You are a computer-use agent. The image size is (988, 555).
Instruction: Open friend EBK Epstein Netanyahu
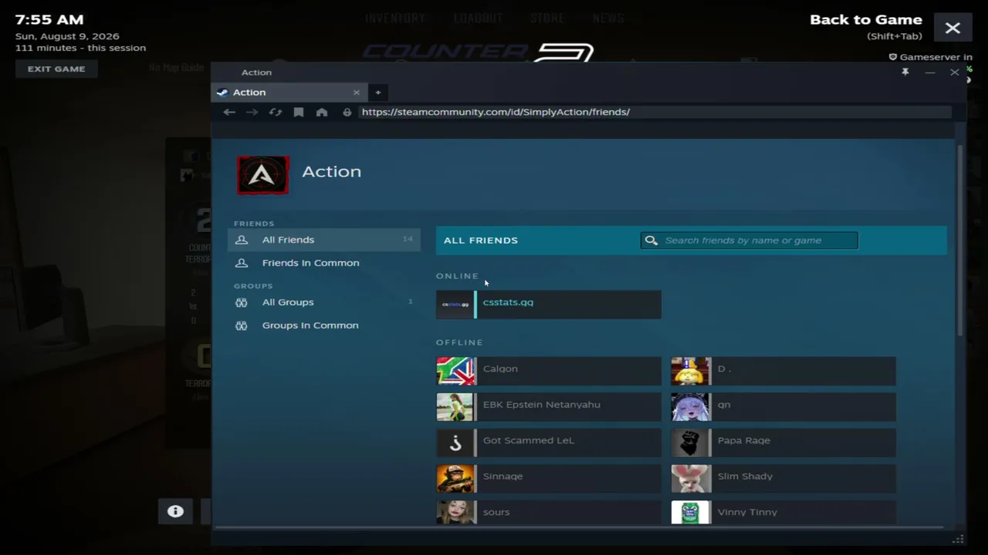(x=549, y=407)
